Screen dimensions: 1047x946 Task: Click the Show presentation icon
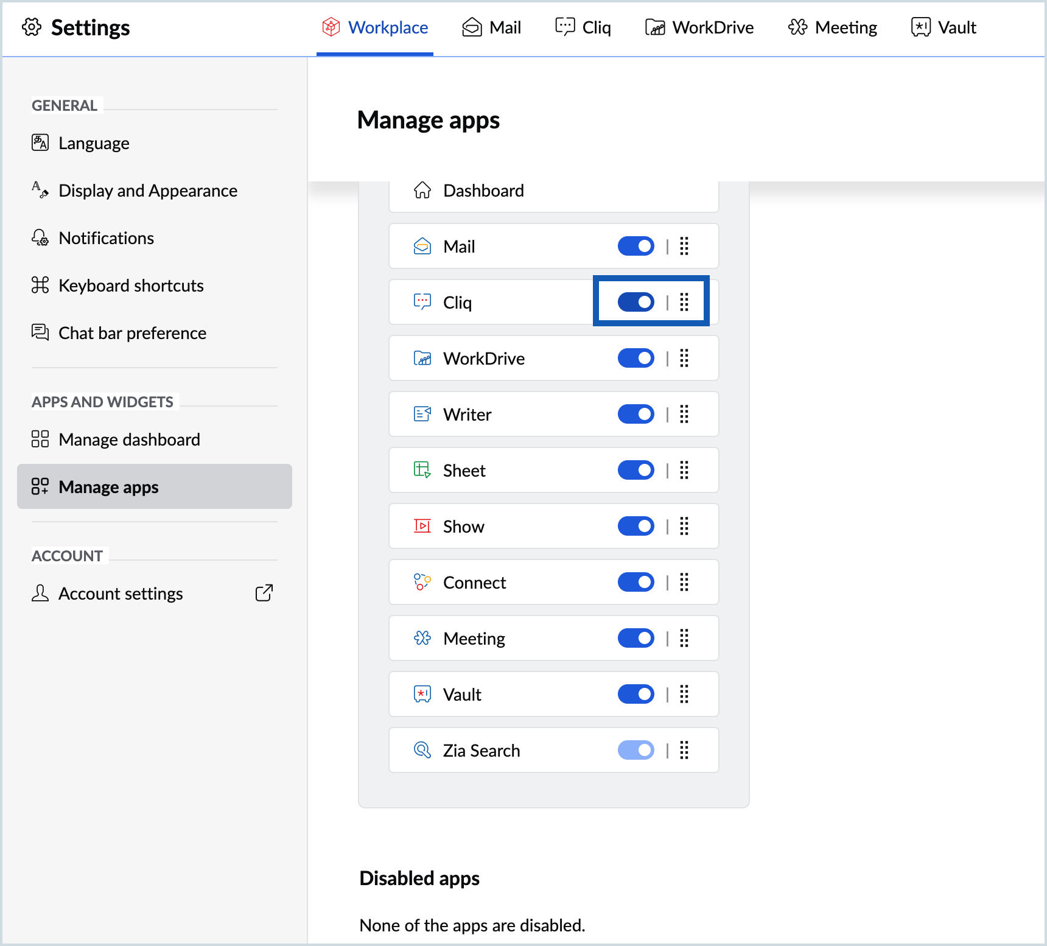422,527
